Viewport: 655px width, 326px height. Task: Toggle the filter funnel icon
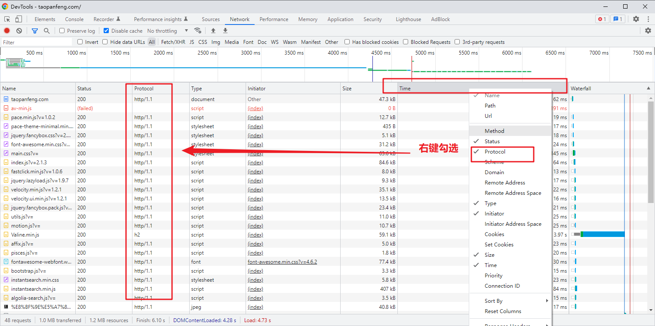coord(35,31)
